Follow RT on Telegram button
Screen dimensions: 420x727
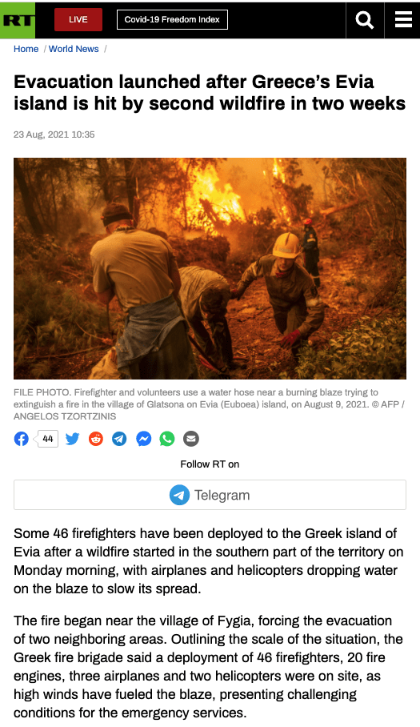210,495
